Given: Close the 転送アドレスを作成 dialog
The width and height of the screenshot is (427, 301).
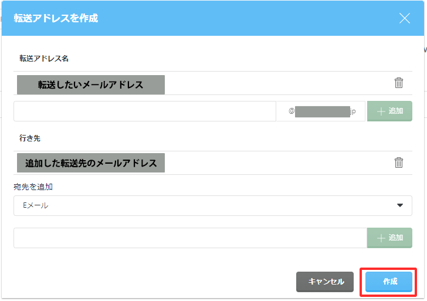Looking at the screenshot, I should [405, 18].
